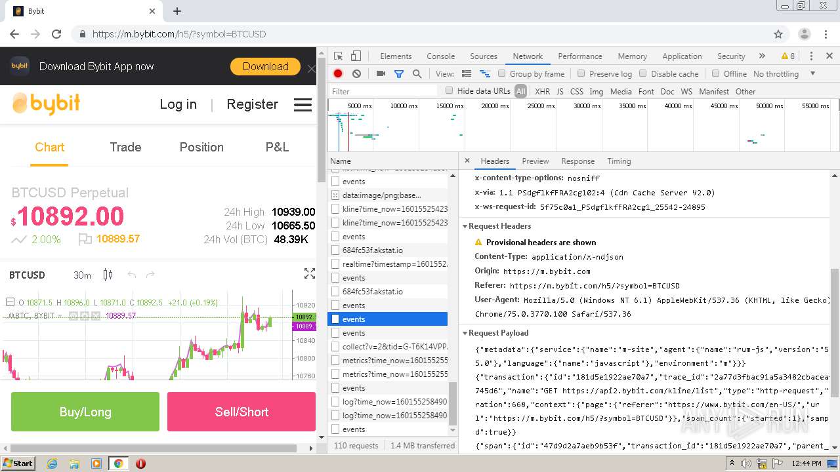
Task: Toggle the DevTools inspect element picker
Action: tap(339, 56)
